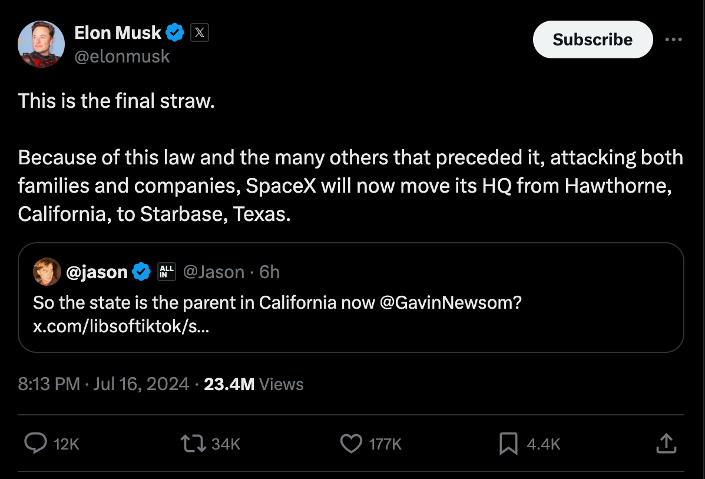The width and height of the screenshot is (705, 479).
Task: View the 23.4M Views analytics
Action: point(253,384)
